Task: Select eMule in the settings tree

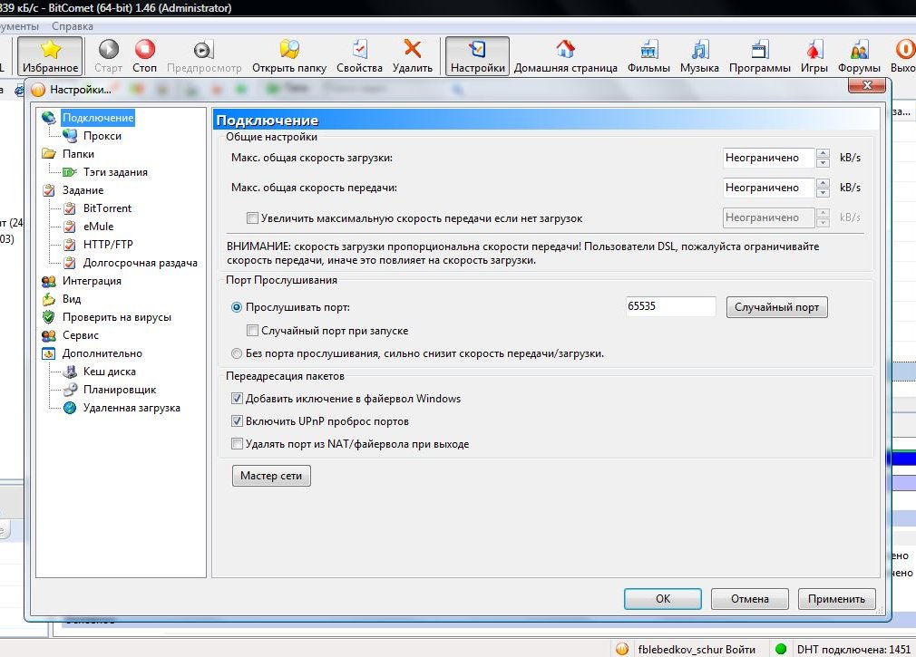Action: click(x=98, y=227)
